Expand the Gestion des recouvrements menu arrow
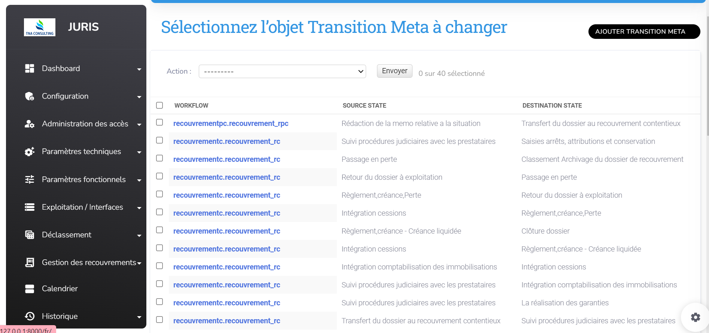The height and width of the screenshot is (333, 709). [139, 263]
